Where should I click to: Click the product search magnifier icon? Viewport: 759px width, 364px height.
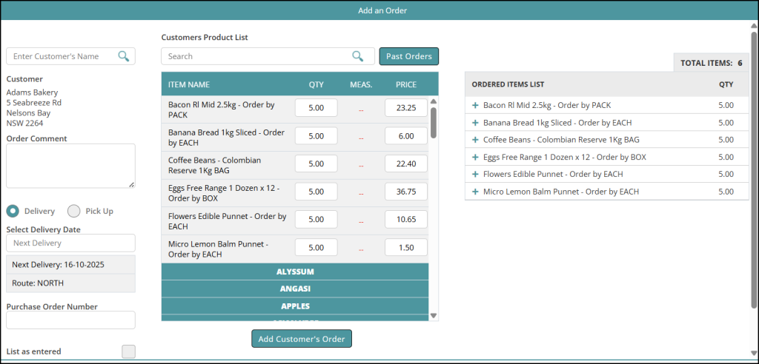[358, 56]
